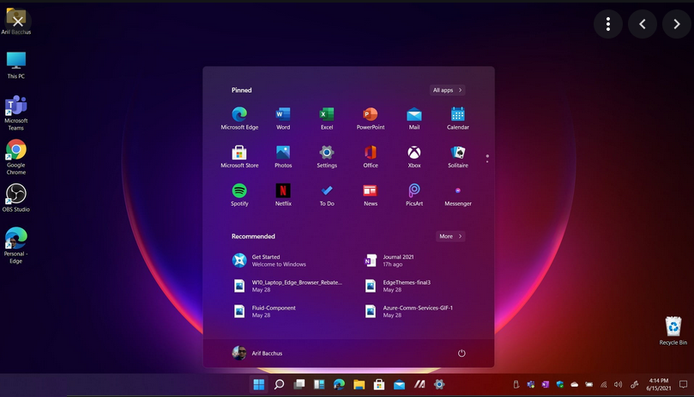
Task: Open notification center icon
Action: [x=684, y=385]
